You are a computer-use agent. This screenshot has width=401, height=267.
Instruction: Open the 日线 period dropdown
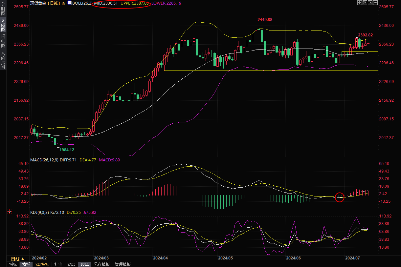pyautogui.click(x=17, y=259)
